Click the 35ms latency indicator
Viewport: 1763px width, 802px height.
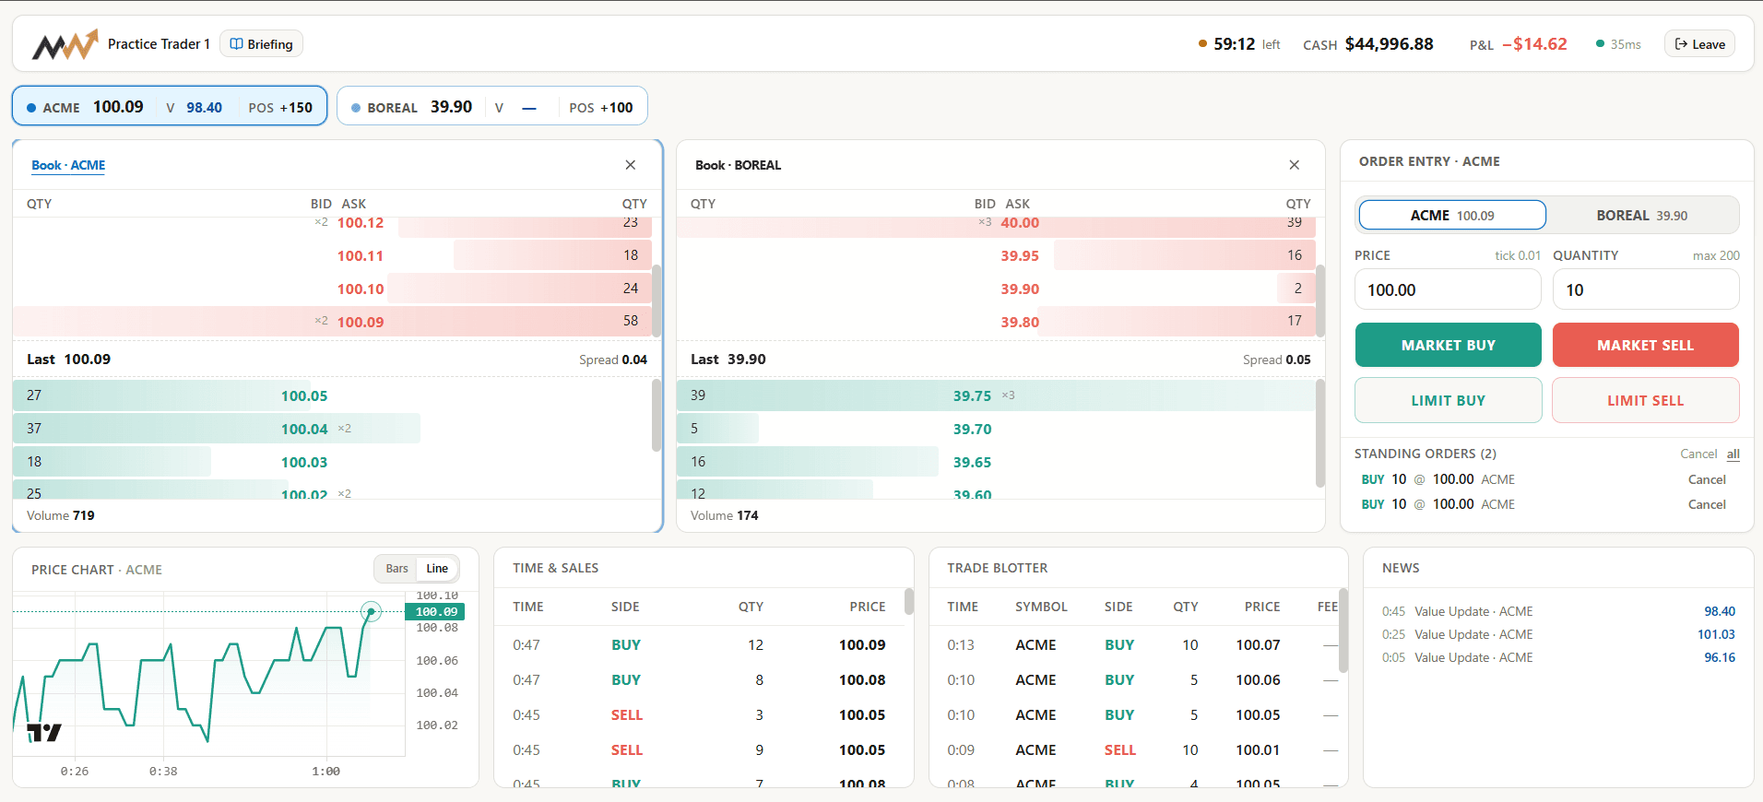click(1619, 44)
